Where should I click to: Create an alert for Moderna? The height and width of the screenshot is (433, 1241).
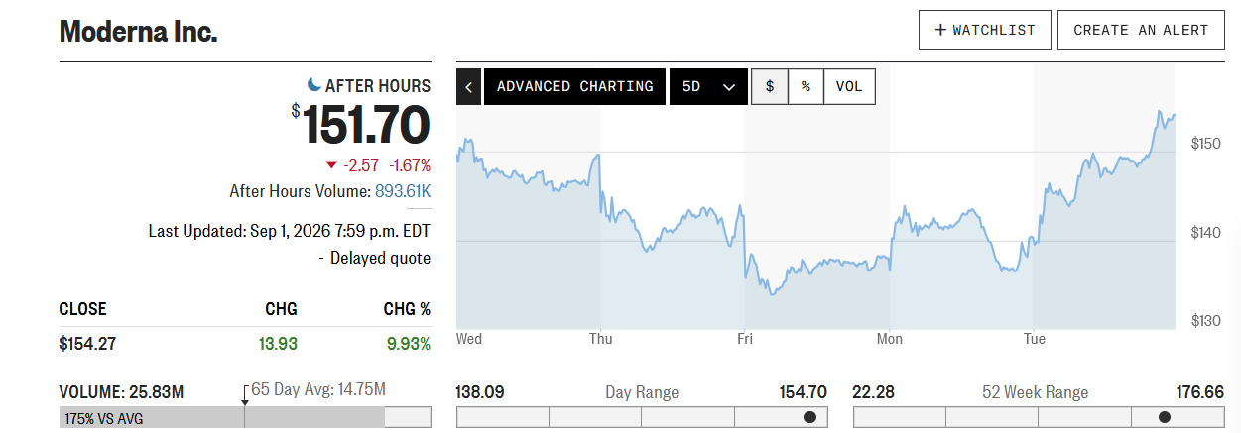(1141, 30)
